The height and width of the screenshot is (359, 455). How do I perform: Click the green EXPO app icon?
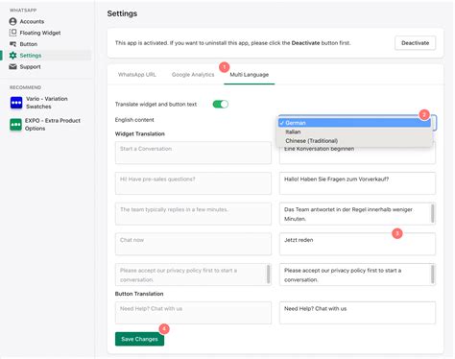16,125
